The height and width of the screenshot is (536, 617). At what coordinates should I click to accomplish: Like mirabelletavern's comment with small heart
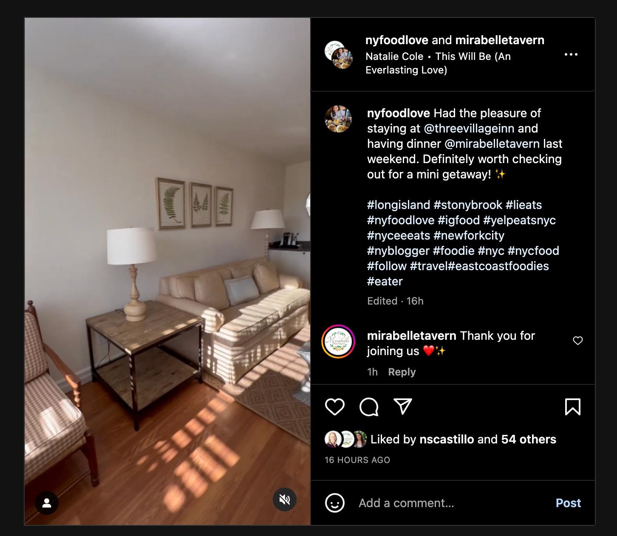(578, 341)
